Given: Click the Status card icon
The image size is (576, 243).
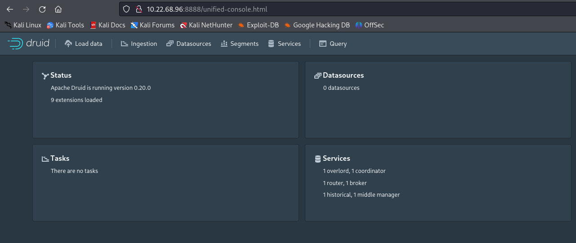Looking at the screenshot, I should pos(45,76).
